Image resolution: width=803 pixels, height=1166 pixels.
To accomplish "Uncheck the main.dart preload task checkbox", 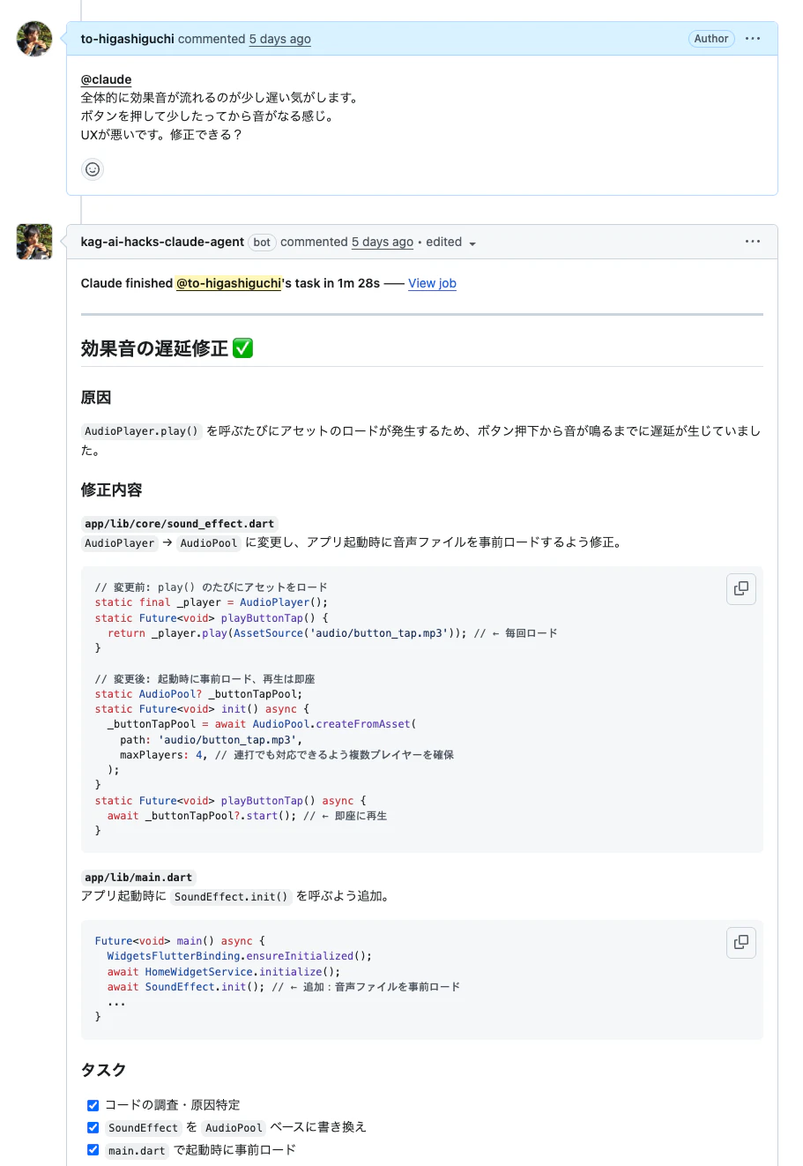I will (93, 1149).
